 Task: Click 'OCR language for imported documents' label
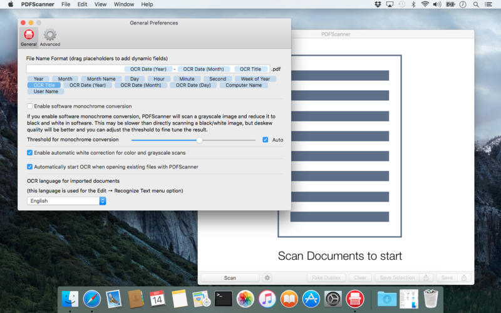point(73,181)
